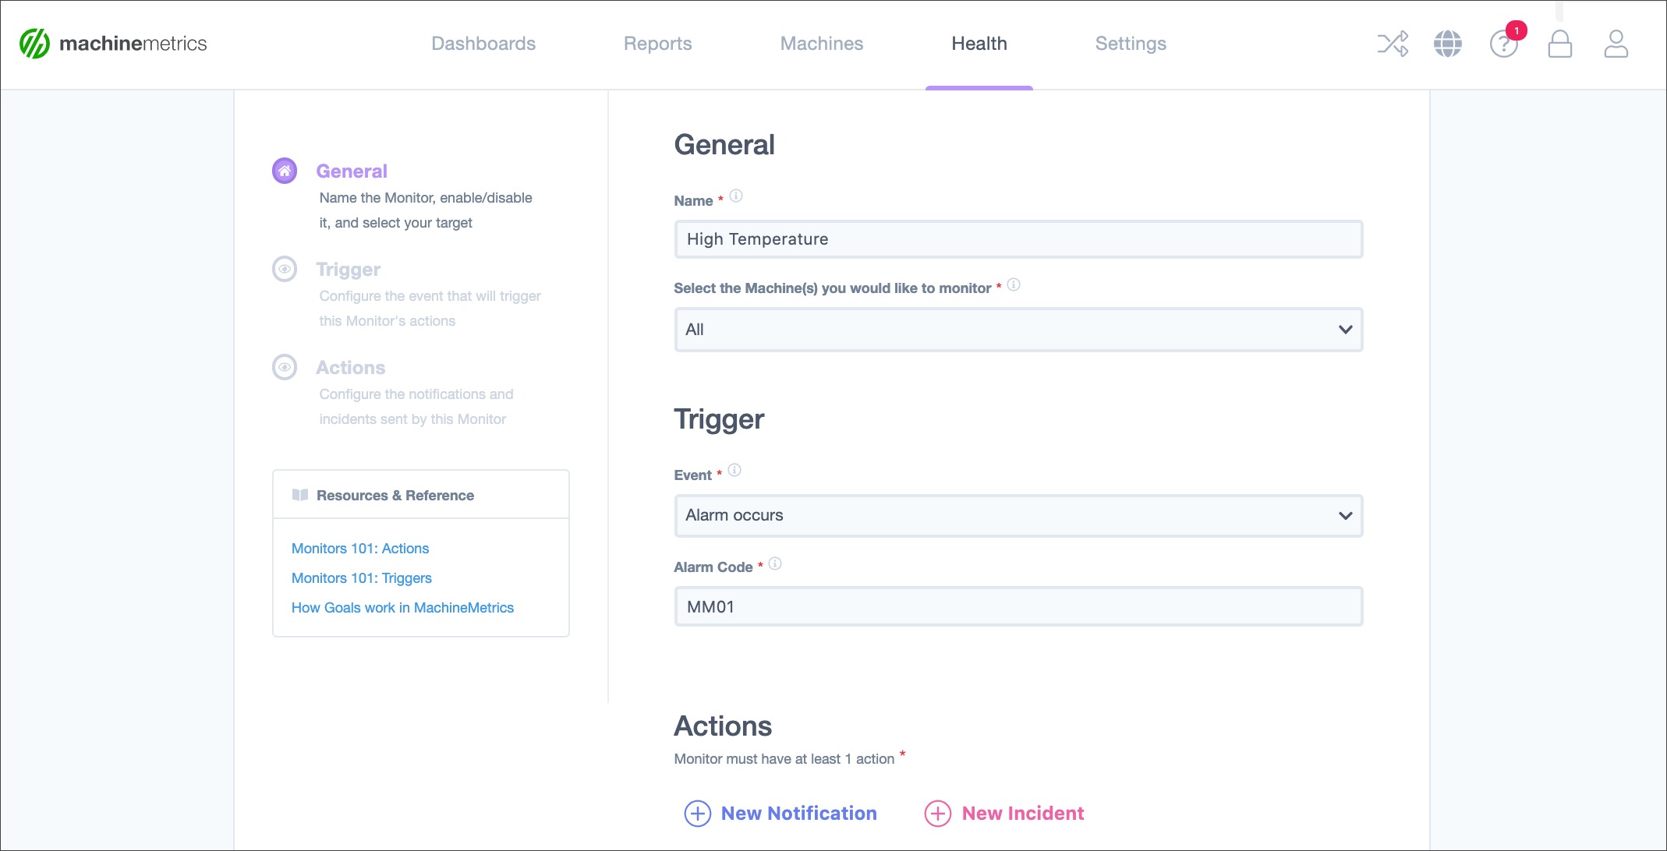
Task: Click the red notification badge on help
Action: point(1517,30)
